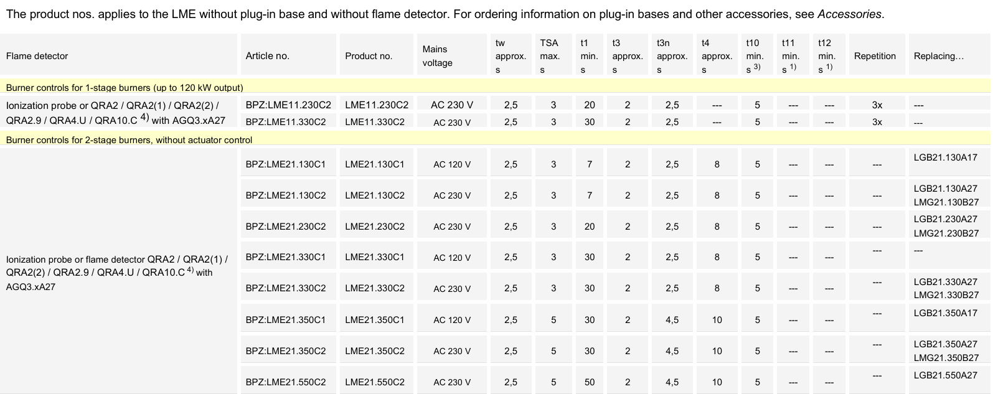Select replacement entry LMG21.230B27
This screenshot has height=394, width=993.
[x=946, y=233]
